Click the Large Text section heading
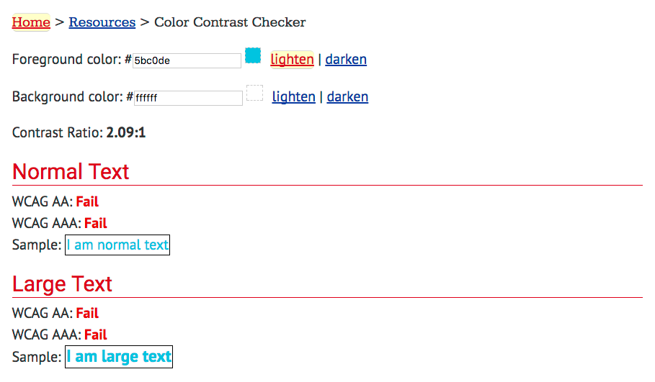 (62, 284)
